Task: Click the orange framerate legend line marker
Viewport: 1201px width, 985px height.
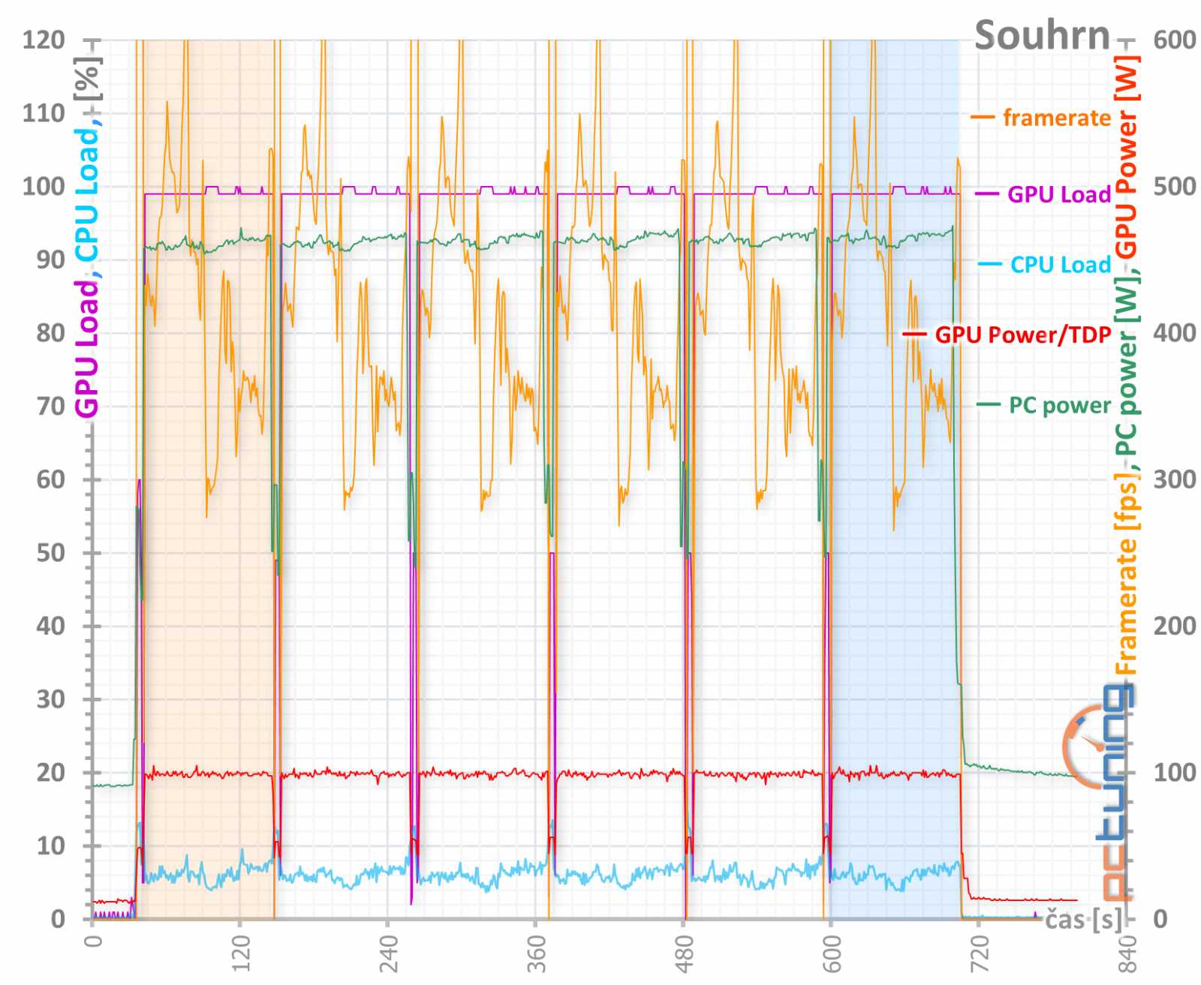Action: pos(983,118)
